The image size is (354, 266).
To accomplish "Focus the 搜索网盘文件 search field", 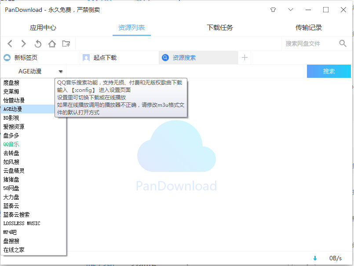I will point(310,44).
